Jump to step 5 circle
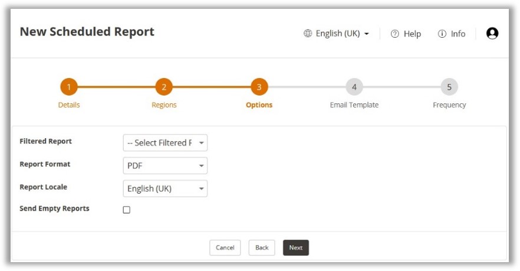The height and width of the screenshot is (271, 520). 449,87
